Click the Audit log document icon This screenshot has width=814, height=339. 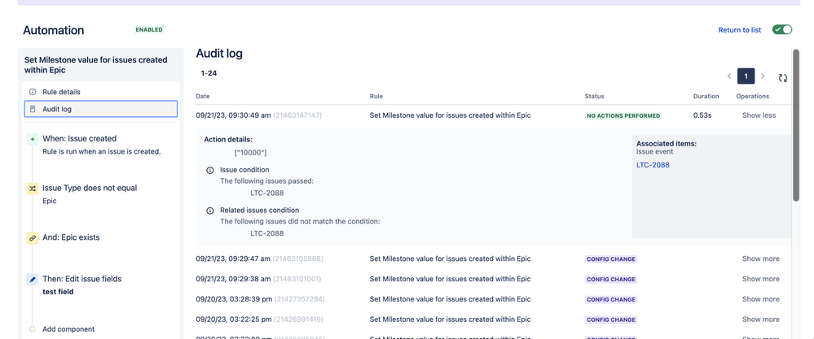click(x=33, y=109)
